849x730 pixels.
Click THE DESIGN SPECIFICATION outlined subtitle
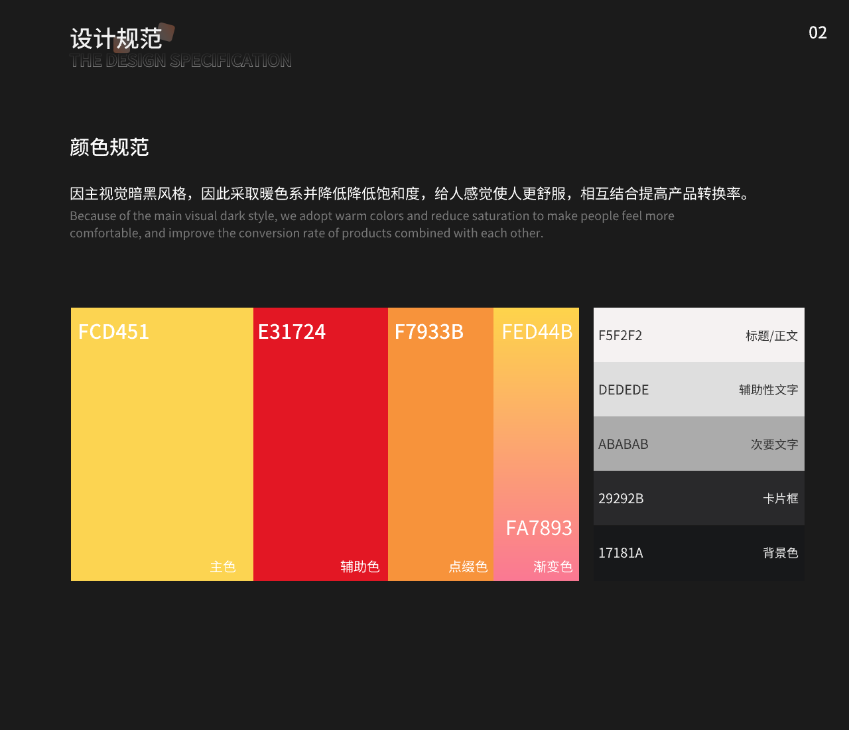tap(180, 61)
